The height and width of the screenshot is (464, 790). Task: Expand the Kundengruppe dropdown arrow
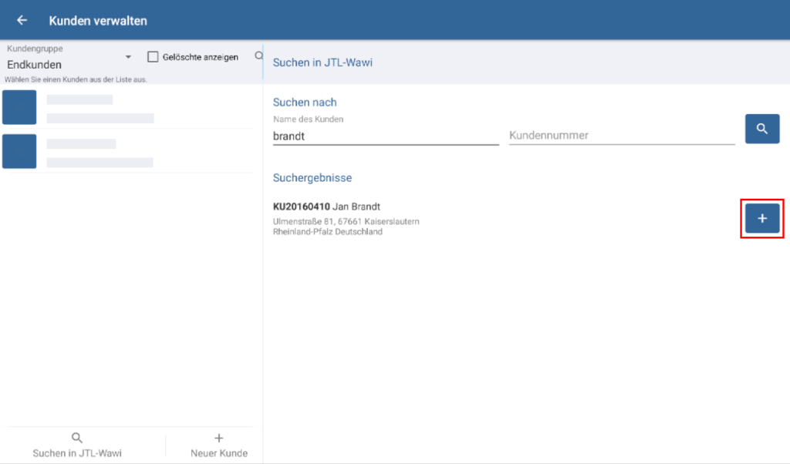click(128, 58)
